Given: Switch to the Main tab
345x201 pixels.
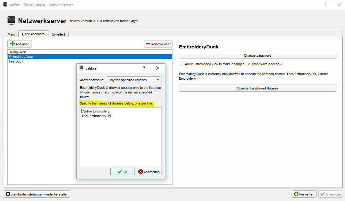Looking at the screenshot, I should point(11,34).
